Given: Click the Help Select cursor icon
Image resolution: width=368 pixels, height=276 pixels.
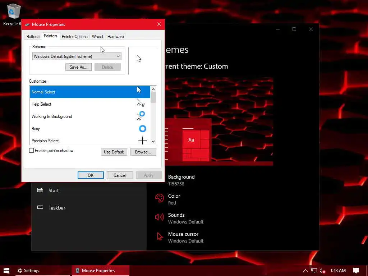Looking at the screenshot, I should coord(141,102).
